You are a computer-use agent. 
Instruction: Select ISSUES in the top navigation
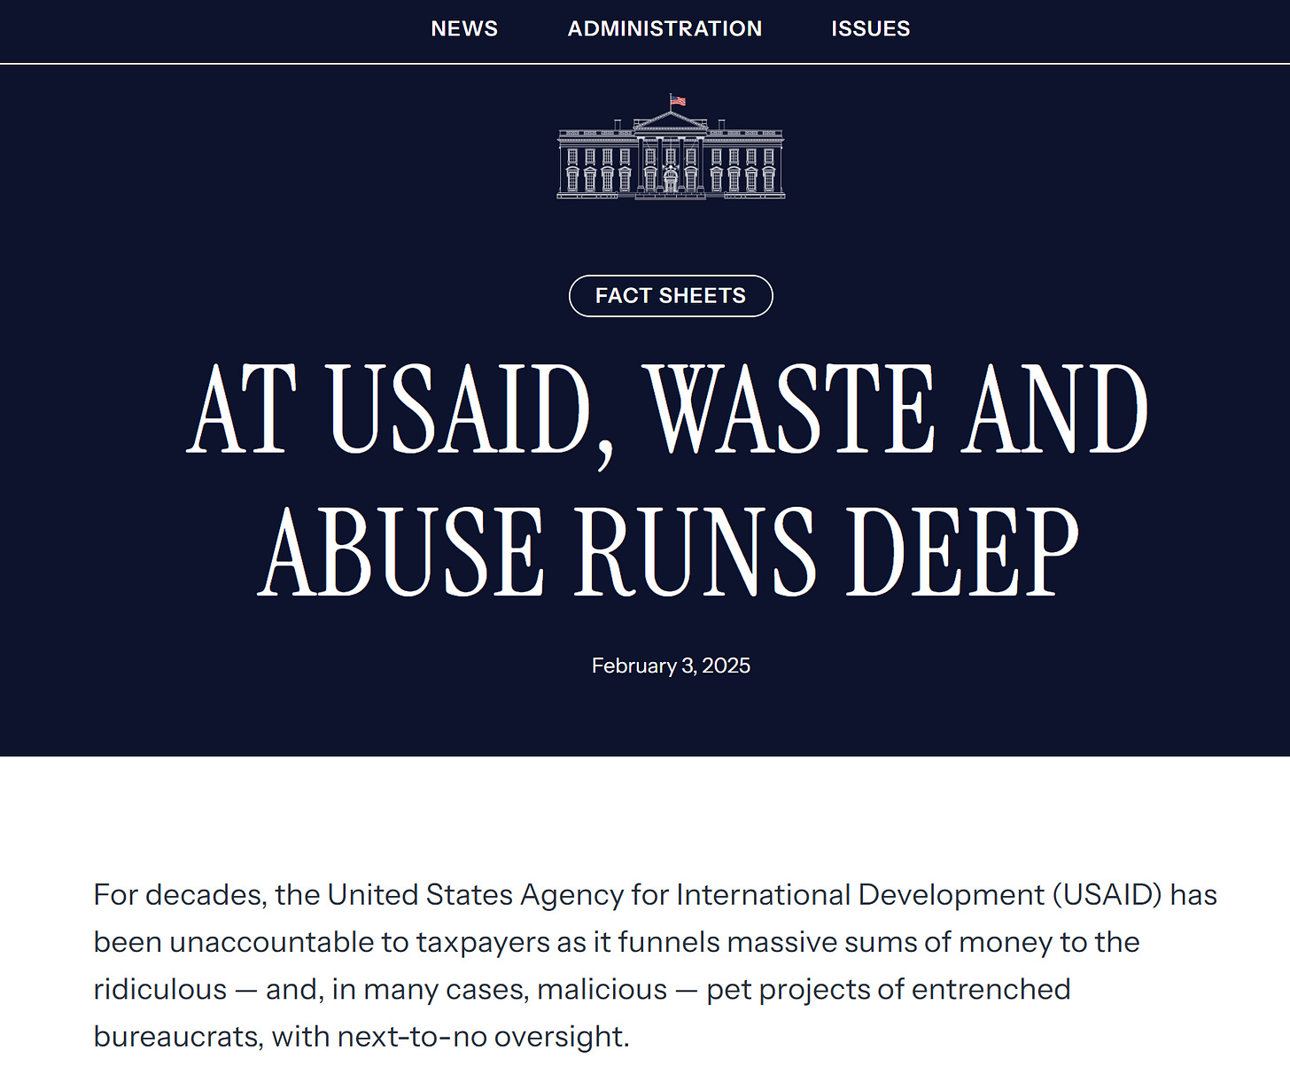(x=870, y=28)
